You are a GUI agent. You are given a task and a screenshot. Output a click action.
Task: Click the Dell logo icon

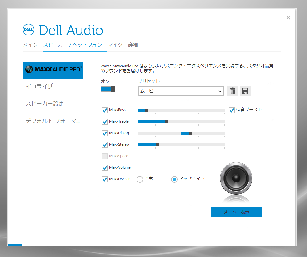(29, 30)
